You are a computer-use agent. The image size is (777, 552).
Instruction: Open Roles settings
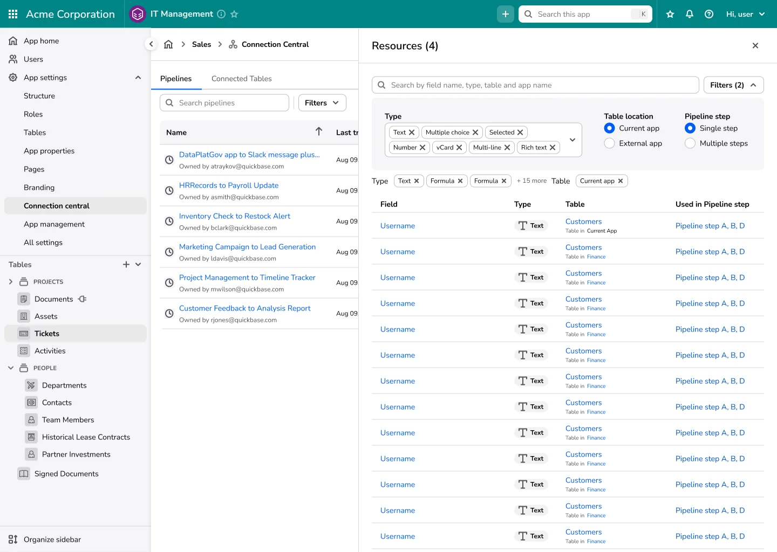(33, 114)
